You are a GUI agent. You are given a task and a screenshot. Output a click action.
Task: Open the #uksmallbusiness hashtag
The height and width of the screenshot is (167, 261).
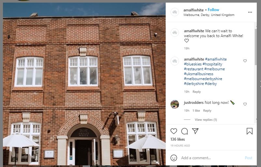pyautogui.click(x=199, y=74)
